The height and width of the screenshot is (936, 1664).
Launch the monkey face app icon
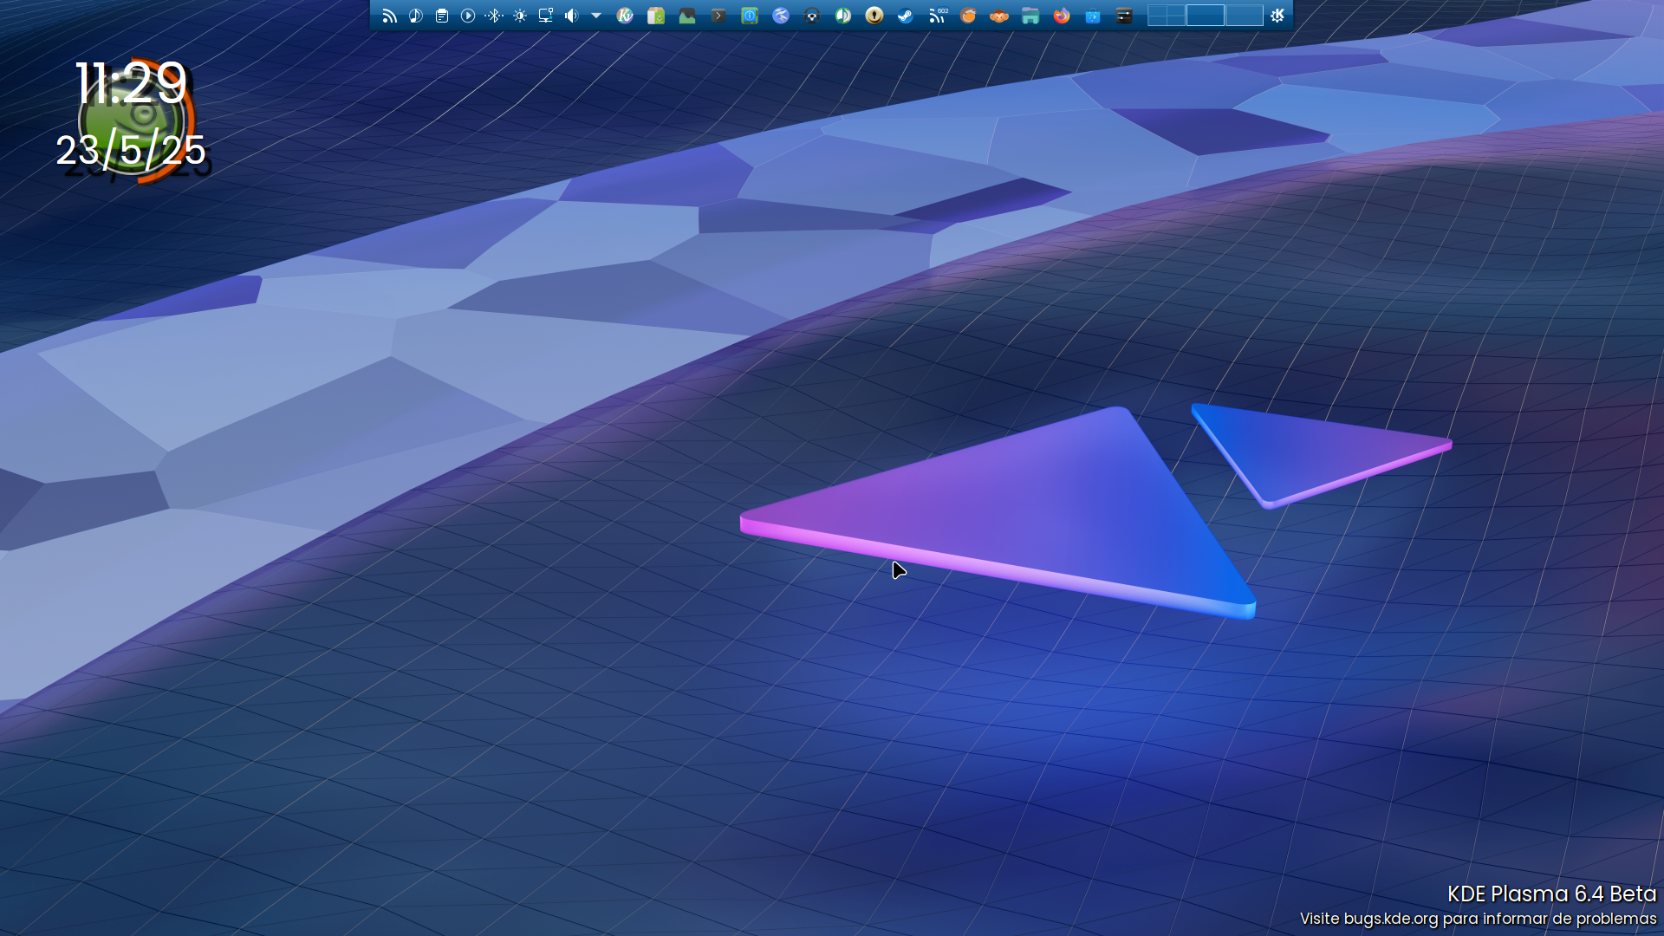tap(999, 16)
